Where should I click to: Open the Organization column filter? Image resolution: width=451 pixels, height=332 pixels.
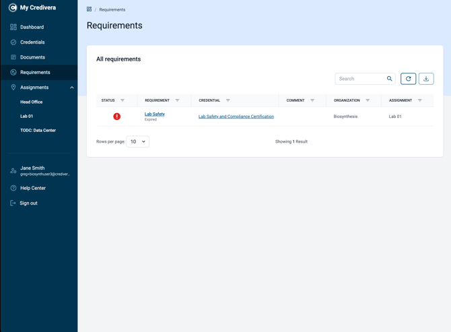pyautogui.click(x=368, y=100)
